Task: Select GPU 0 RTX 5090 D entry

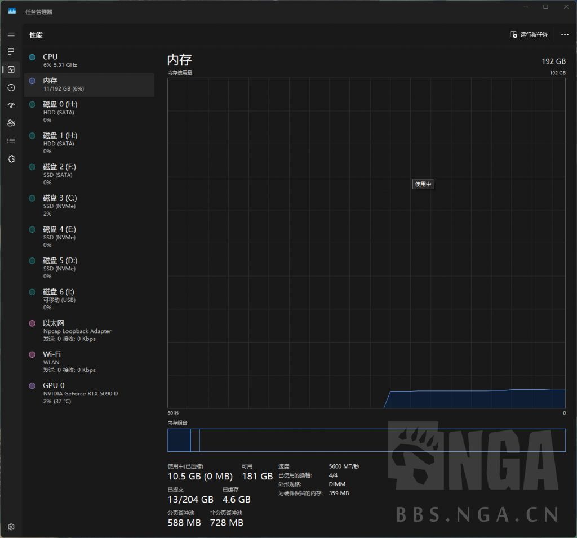Action: point(89,393)
